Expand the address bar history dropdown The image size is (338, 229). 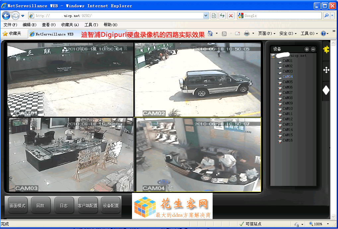[x=206, y=16]
